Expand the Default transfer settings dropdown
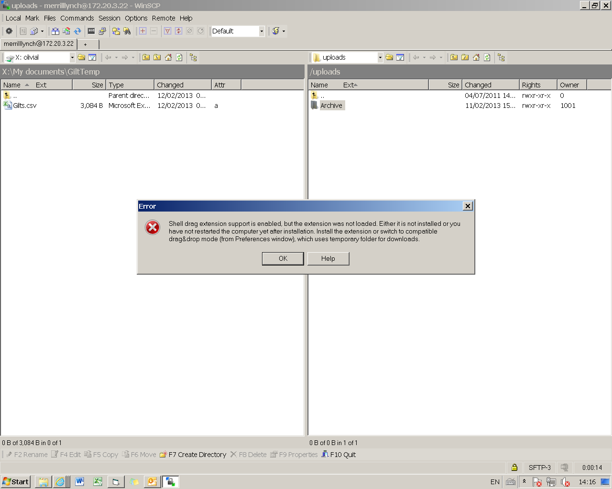The height and width of the screenshot is (489, 612). click(262, 31)
